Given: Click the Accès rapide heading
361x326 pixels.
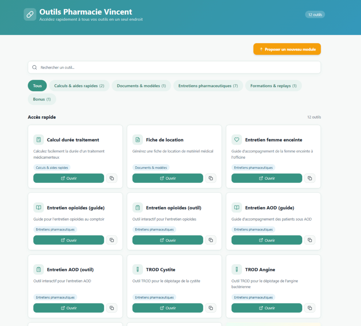Looking at the screenshot, I should click(42, 117).
